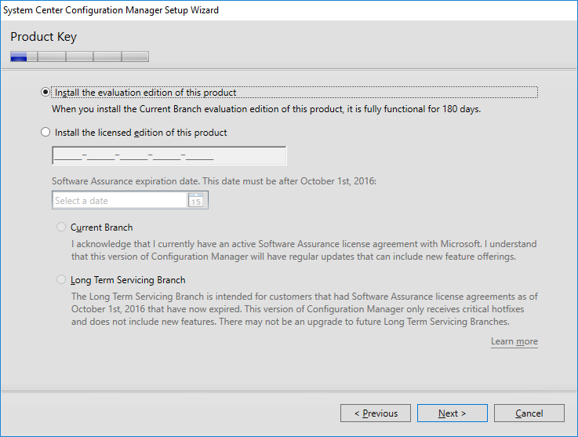Select Long Term Servicing Branch option
578x437 pixels.
pyautogui.click(x=61, y=279)
